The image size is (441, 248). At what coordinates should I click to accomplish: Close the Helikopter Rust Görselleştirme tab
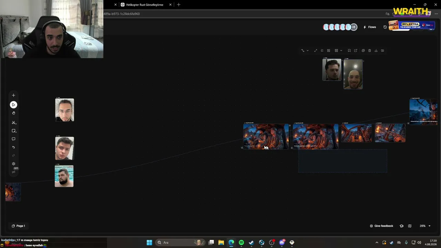coord(170,5)
